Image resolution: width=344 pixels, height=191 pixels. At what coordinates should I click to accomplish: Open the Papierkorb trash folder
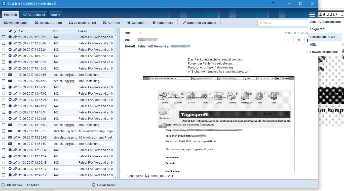click(163, 23)
